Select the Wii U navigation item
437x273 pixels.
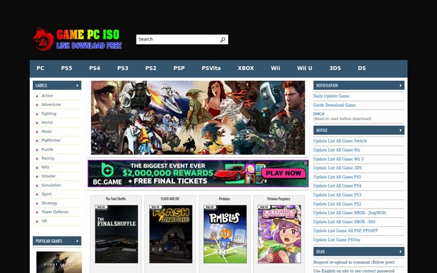pos(305,68)
